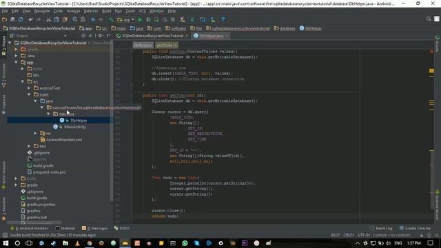Screen dimensions: 441x248
Task: Collapse the src folder node
Action: pyautogui.click(x=23, y=81)
